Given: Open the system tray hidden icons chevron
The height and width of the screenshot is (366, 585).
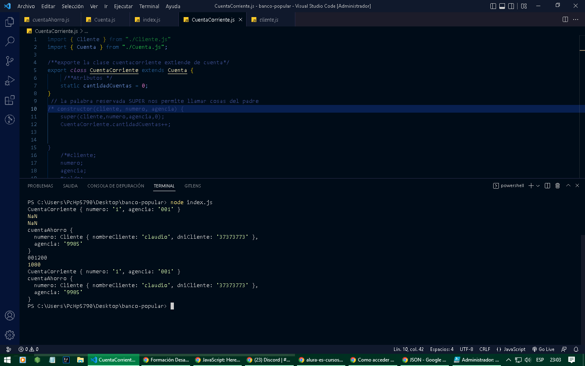Looking at the screenshot, I should [509, 360].
